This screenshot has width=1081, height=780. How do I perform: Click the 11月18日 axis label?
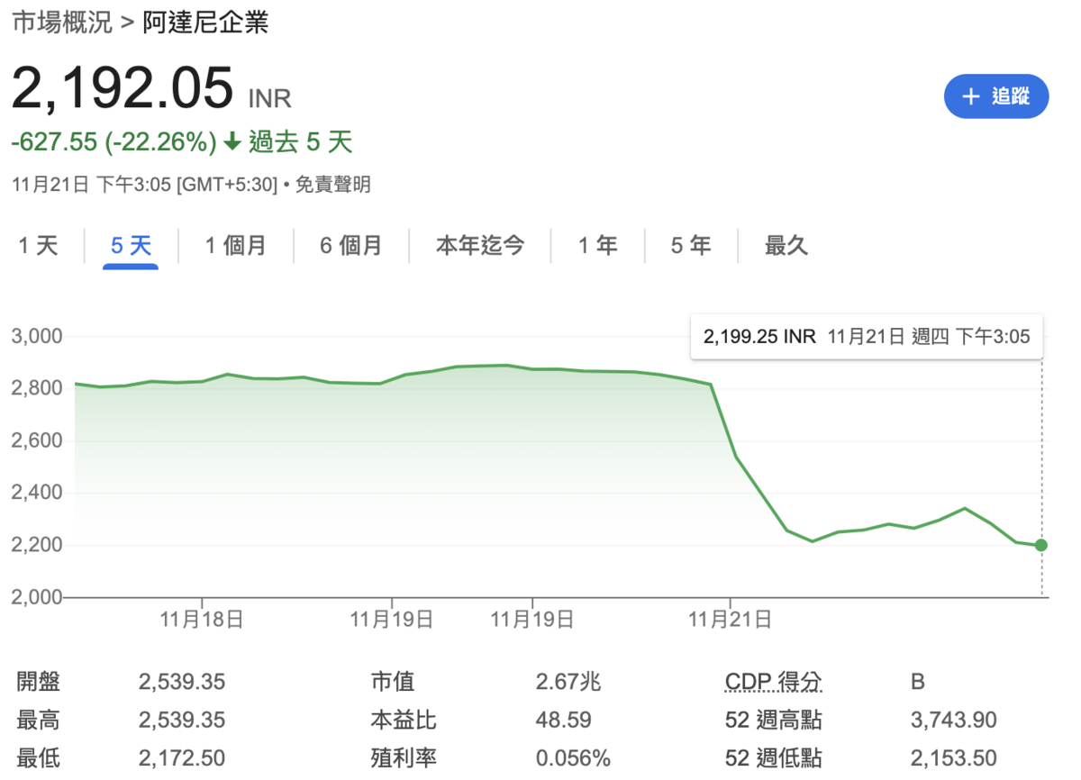tap(202, 619)
